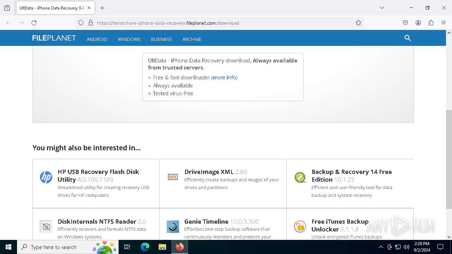Image resolution: width=452 pixels, height=254 pixels.
Task: Show hidden system tray icons
Action: pyautogui.click(x=381, y=247)
